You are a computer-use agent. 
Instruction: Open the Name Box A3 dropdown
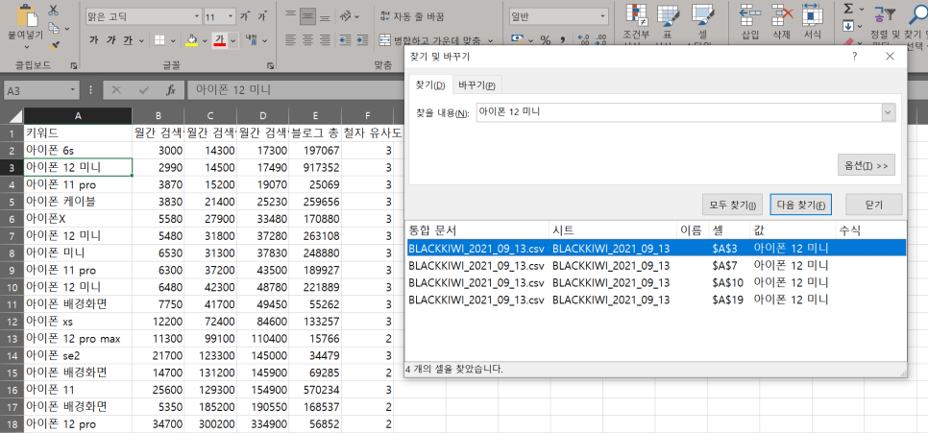coord(73,90)
